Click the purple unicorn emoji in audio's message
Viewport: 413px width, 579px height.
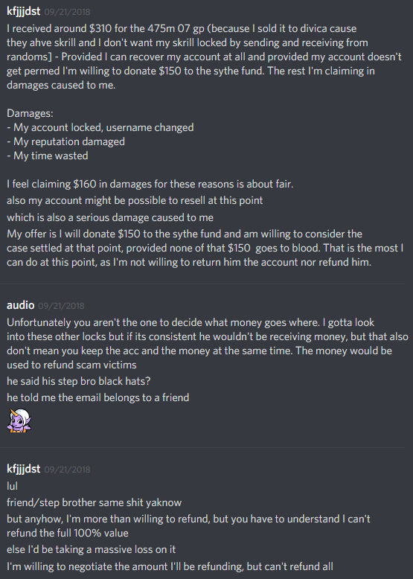(19, 420)
